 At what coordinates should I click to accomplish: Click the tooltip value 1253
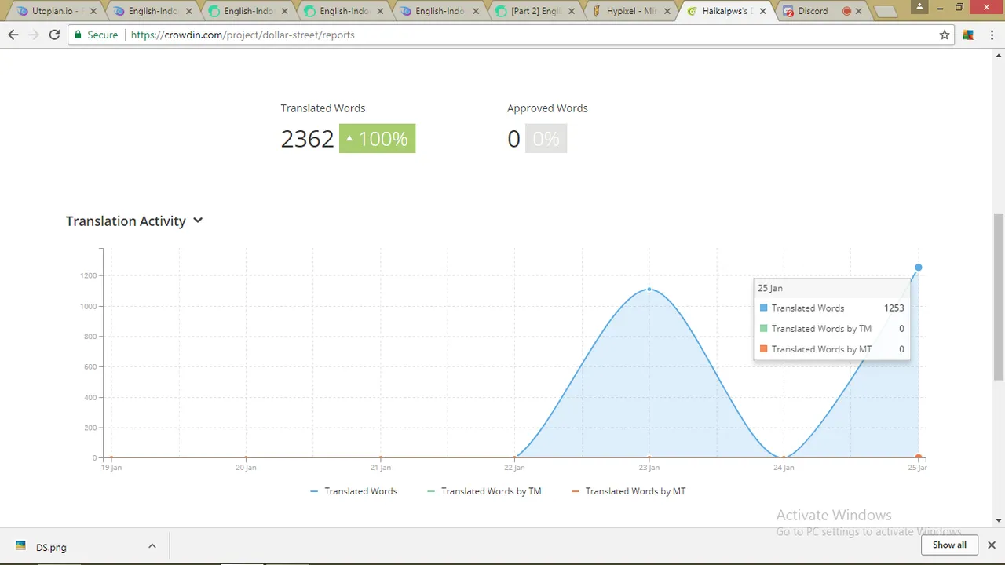tap(894, 308)
